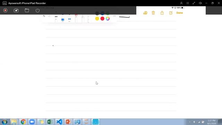Open Excel from the taskbar
Screen dimensions: 222x125
coord(50,122)
